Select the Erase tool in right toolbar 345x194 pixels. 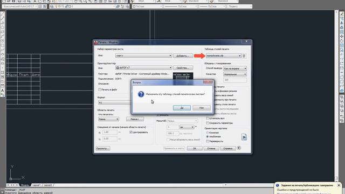[x=342, y=14]
